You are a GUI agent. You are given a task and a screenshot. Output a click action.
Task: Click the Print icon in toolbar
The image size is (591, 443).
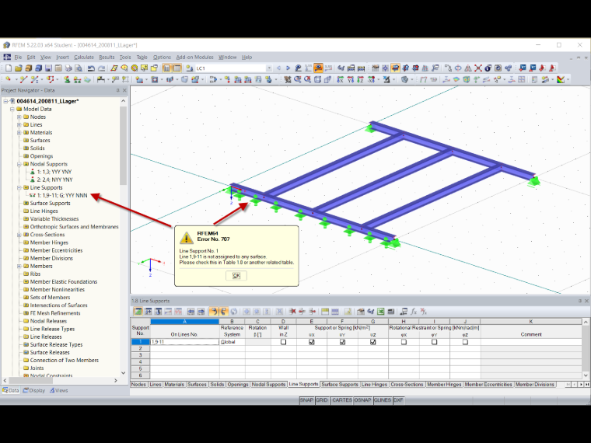(x=68, y=68)
